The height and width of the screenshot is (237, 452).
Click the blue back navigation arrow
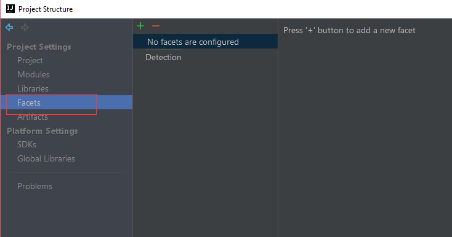(x=9, y=27)
